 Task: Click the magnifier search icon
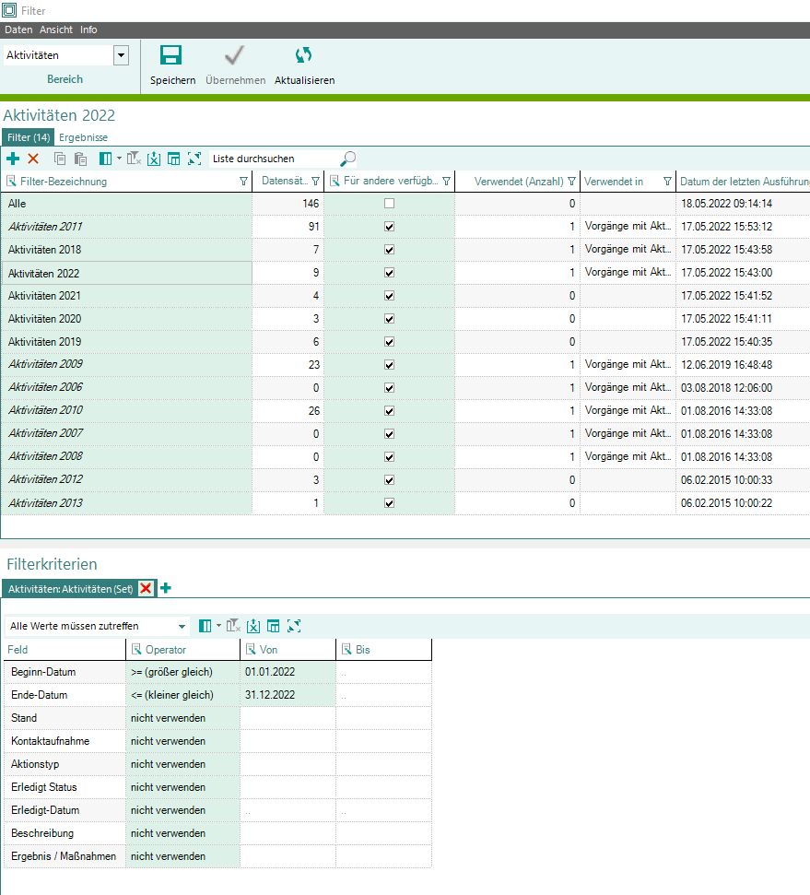[347, 159]
